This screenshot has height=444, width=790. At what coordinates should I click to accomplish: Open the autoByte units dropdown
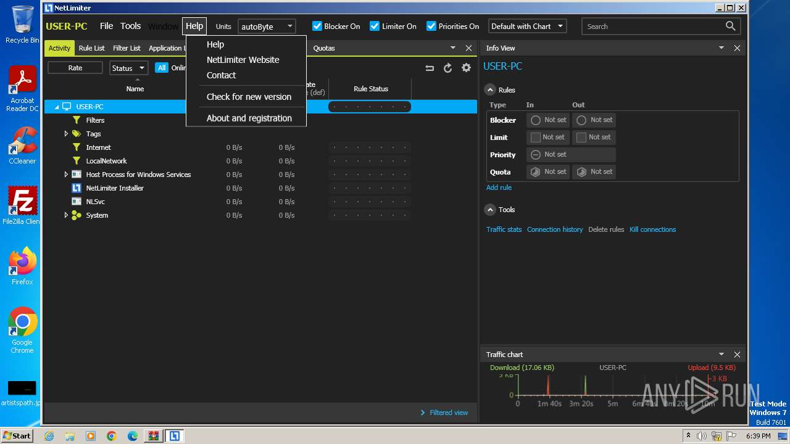coord(267,27)
